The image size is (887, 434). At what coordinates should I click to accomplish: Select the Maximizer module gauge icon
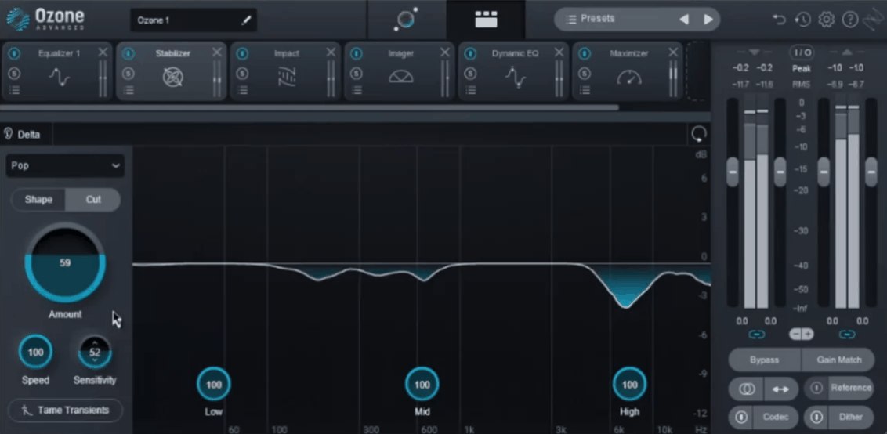[x=629, y=77]
